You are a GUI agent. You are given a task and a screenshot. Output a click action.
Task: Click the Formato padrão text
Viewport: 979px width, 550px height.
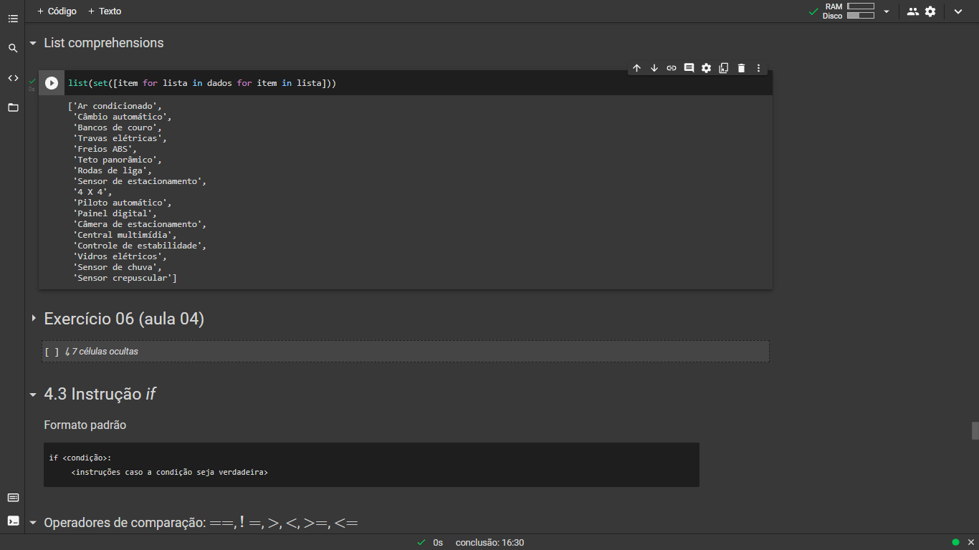coord(85,425)
